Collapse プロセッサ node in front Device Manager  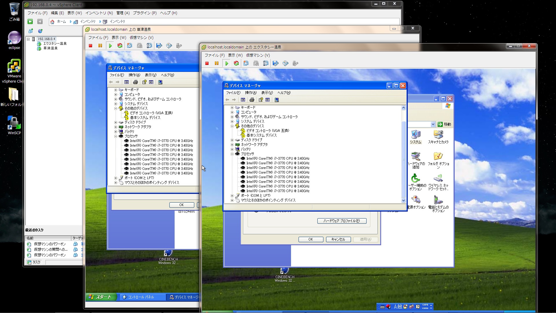pyautogui.click(x=232, y=154)
